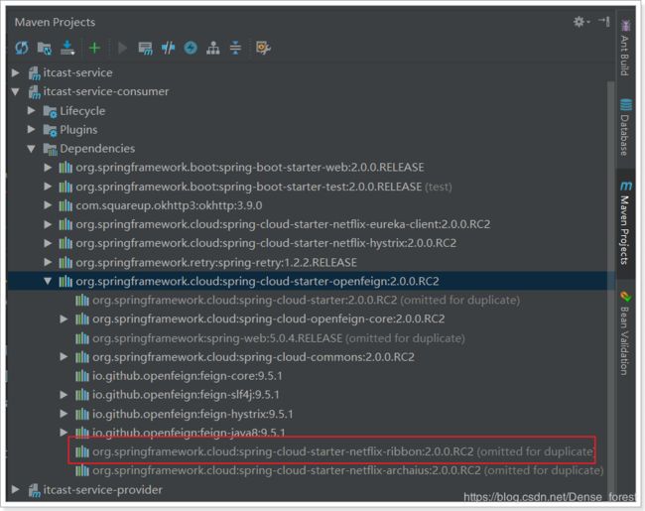Open Maven settings wrench icon
The height and width of the screenshot is (511, 645).
click(x=263, y=49)
